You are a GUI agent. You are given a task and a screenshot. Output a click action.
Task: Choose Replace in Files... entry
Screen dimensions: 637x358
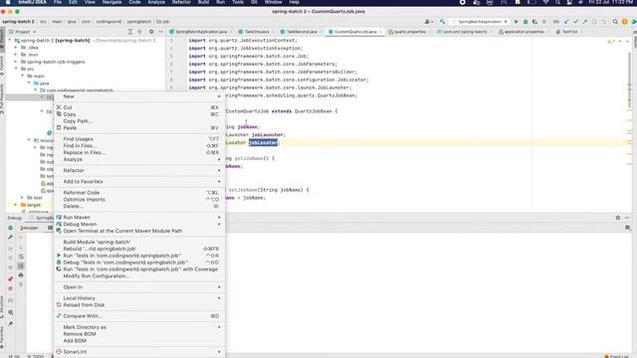139,152
